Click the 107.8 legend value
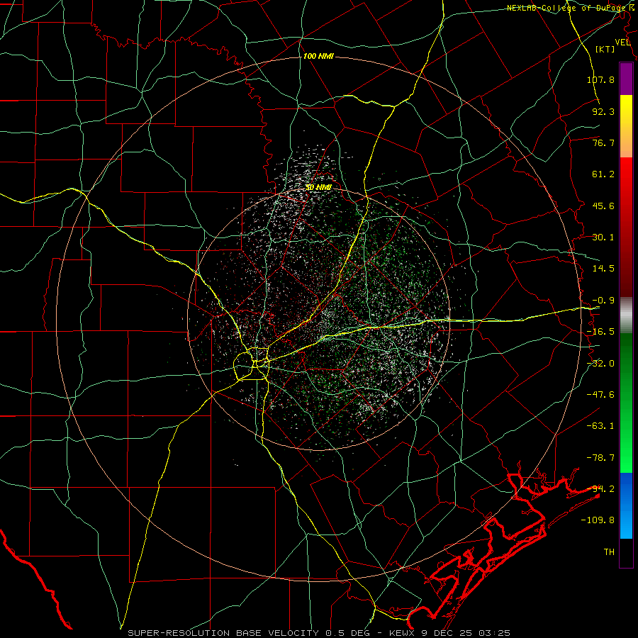Viewport: 638px width, 638px height. pos(600,79)
